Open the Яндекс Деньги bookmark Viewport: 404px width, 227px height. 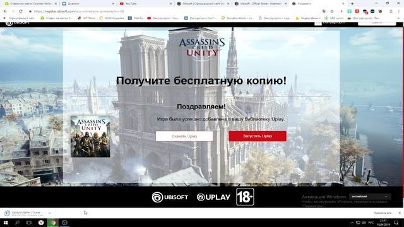point(308,18)
